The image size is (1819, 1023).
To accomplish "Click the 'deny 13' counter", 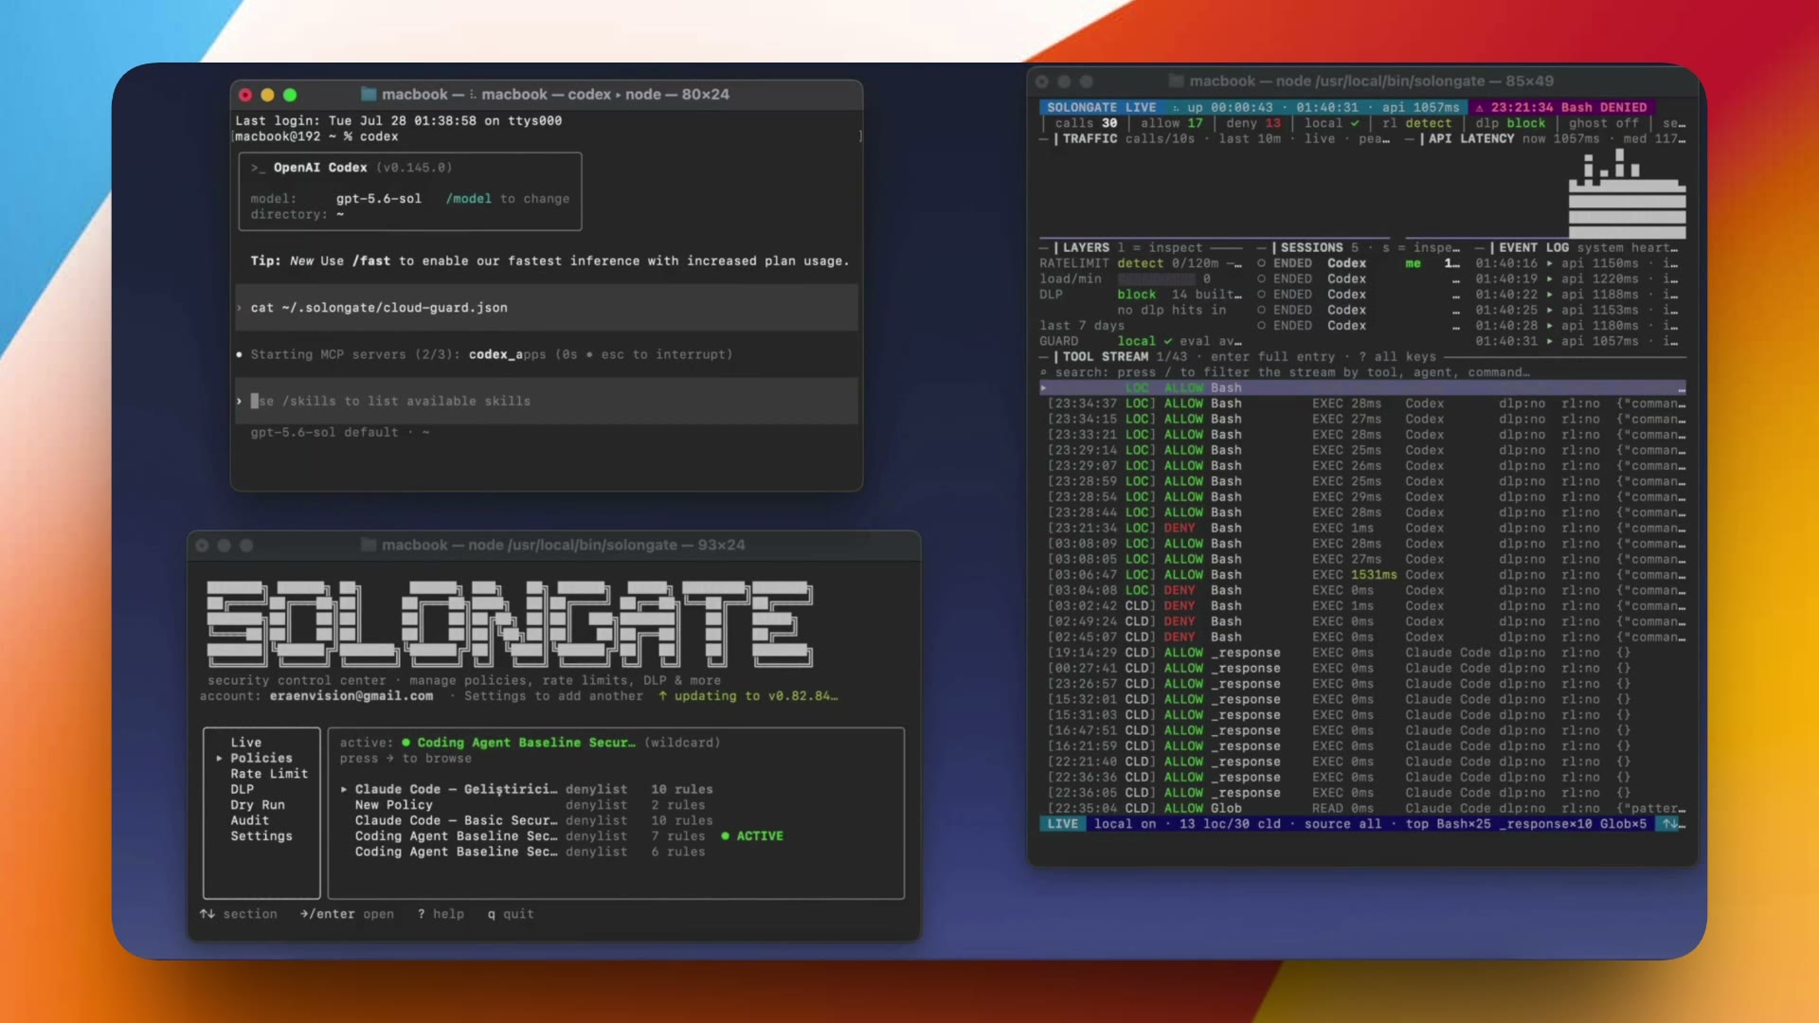I will (1253, 123).
